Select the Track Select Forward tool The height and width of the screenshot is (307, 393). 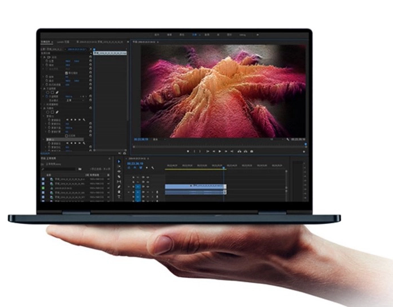(119, 166)
